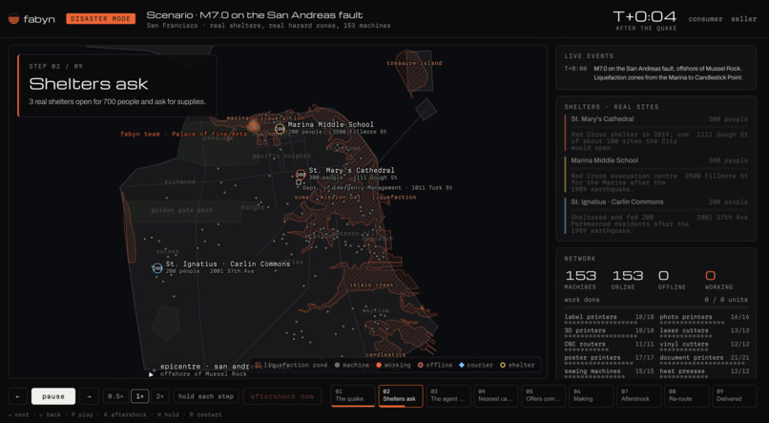
Task: Click the CNC routers 11/11 row
Action: tap(609, 347)
